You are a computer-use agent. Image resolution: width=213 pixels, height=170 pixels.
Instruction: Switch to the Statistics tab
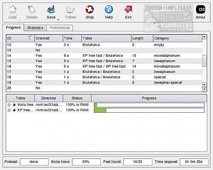[x=35, y=28]
